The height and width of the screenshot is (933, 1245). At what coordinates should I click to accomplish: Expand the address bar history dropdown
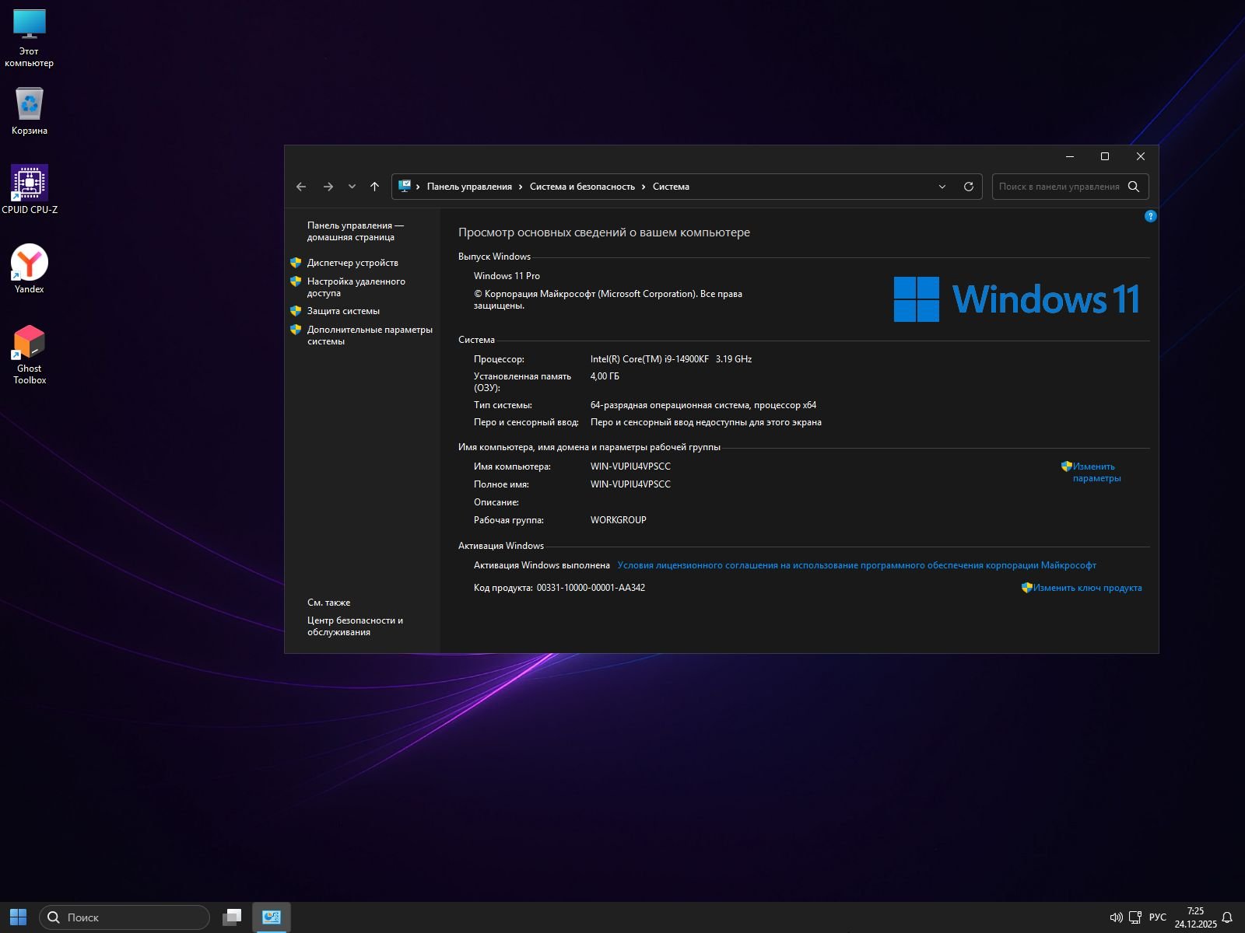click(942, 187)
